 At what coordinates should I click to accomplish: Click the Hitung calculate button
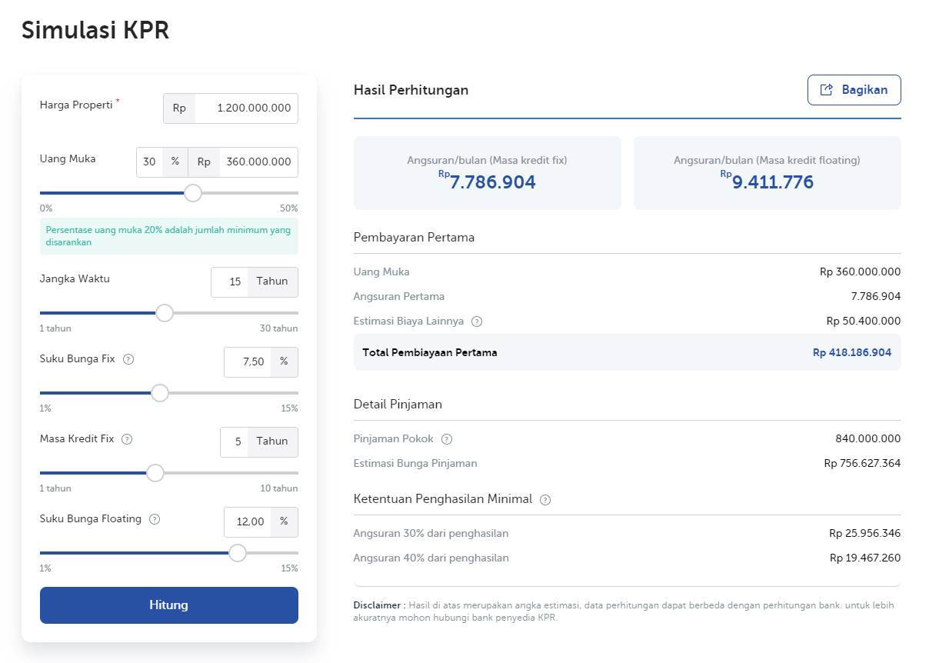coord(168,605)
